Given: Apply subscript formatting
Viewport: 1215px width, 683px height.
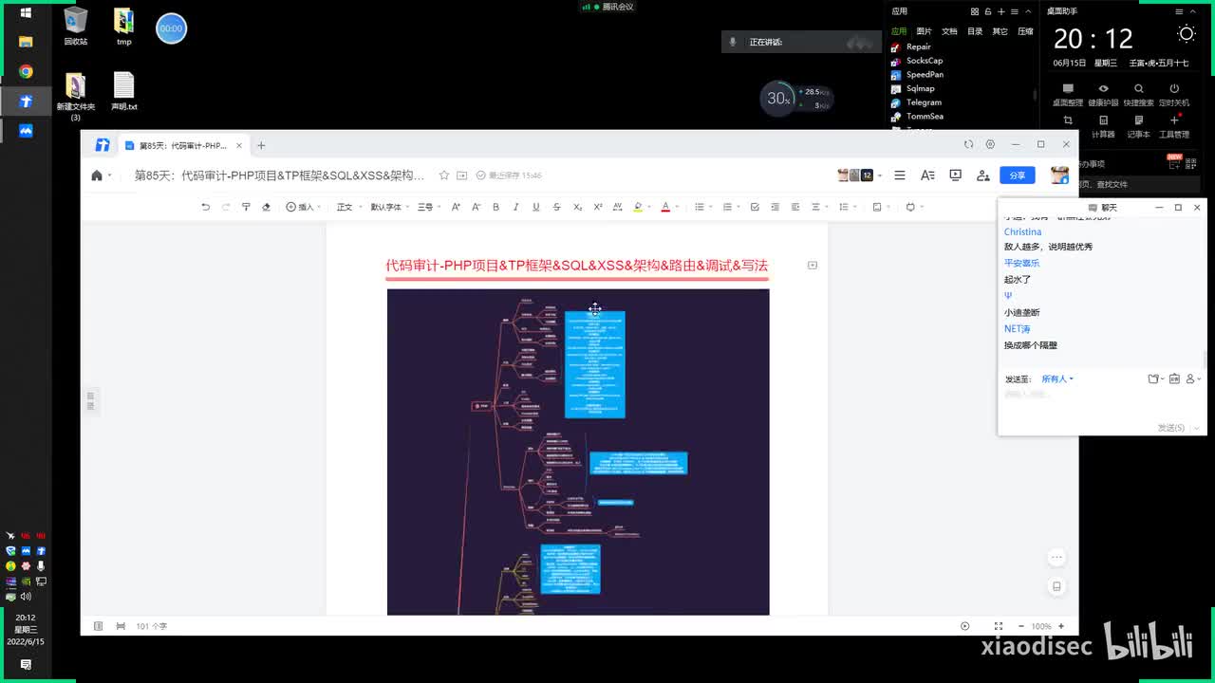Looking at the screenshot, I should pyautogui.click(x=577, y=207).
